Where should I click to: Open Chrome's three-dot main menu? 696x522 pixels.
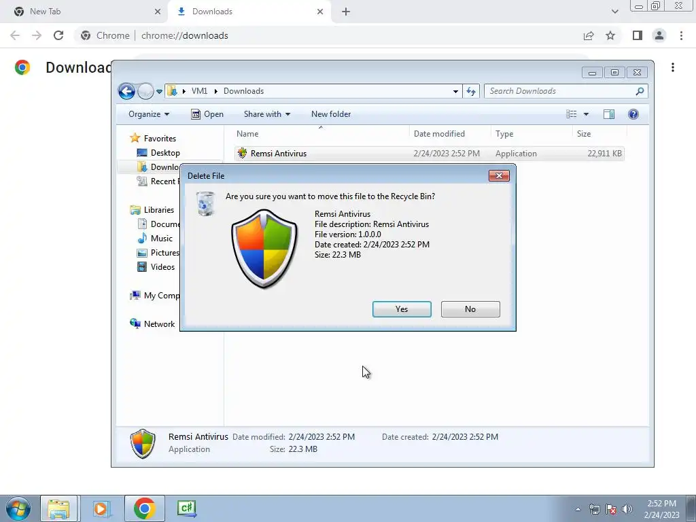coord(681,35)
